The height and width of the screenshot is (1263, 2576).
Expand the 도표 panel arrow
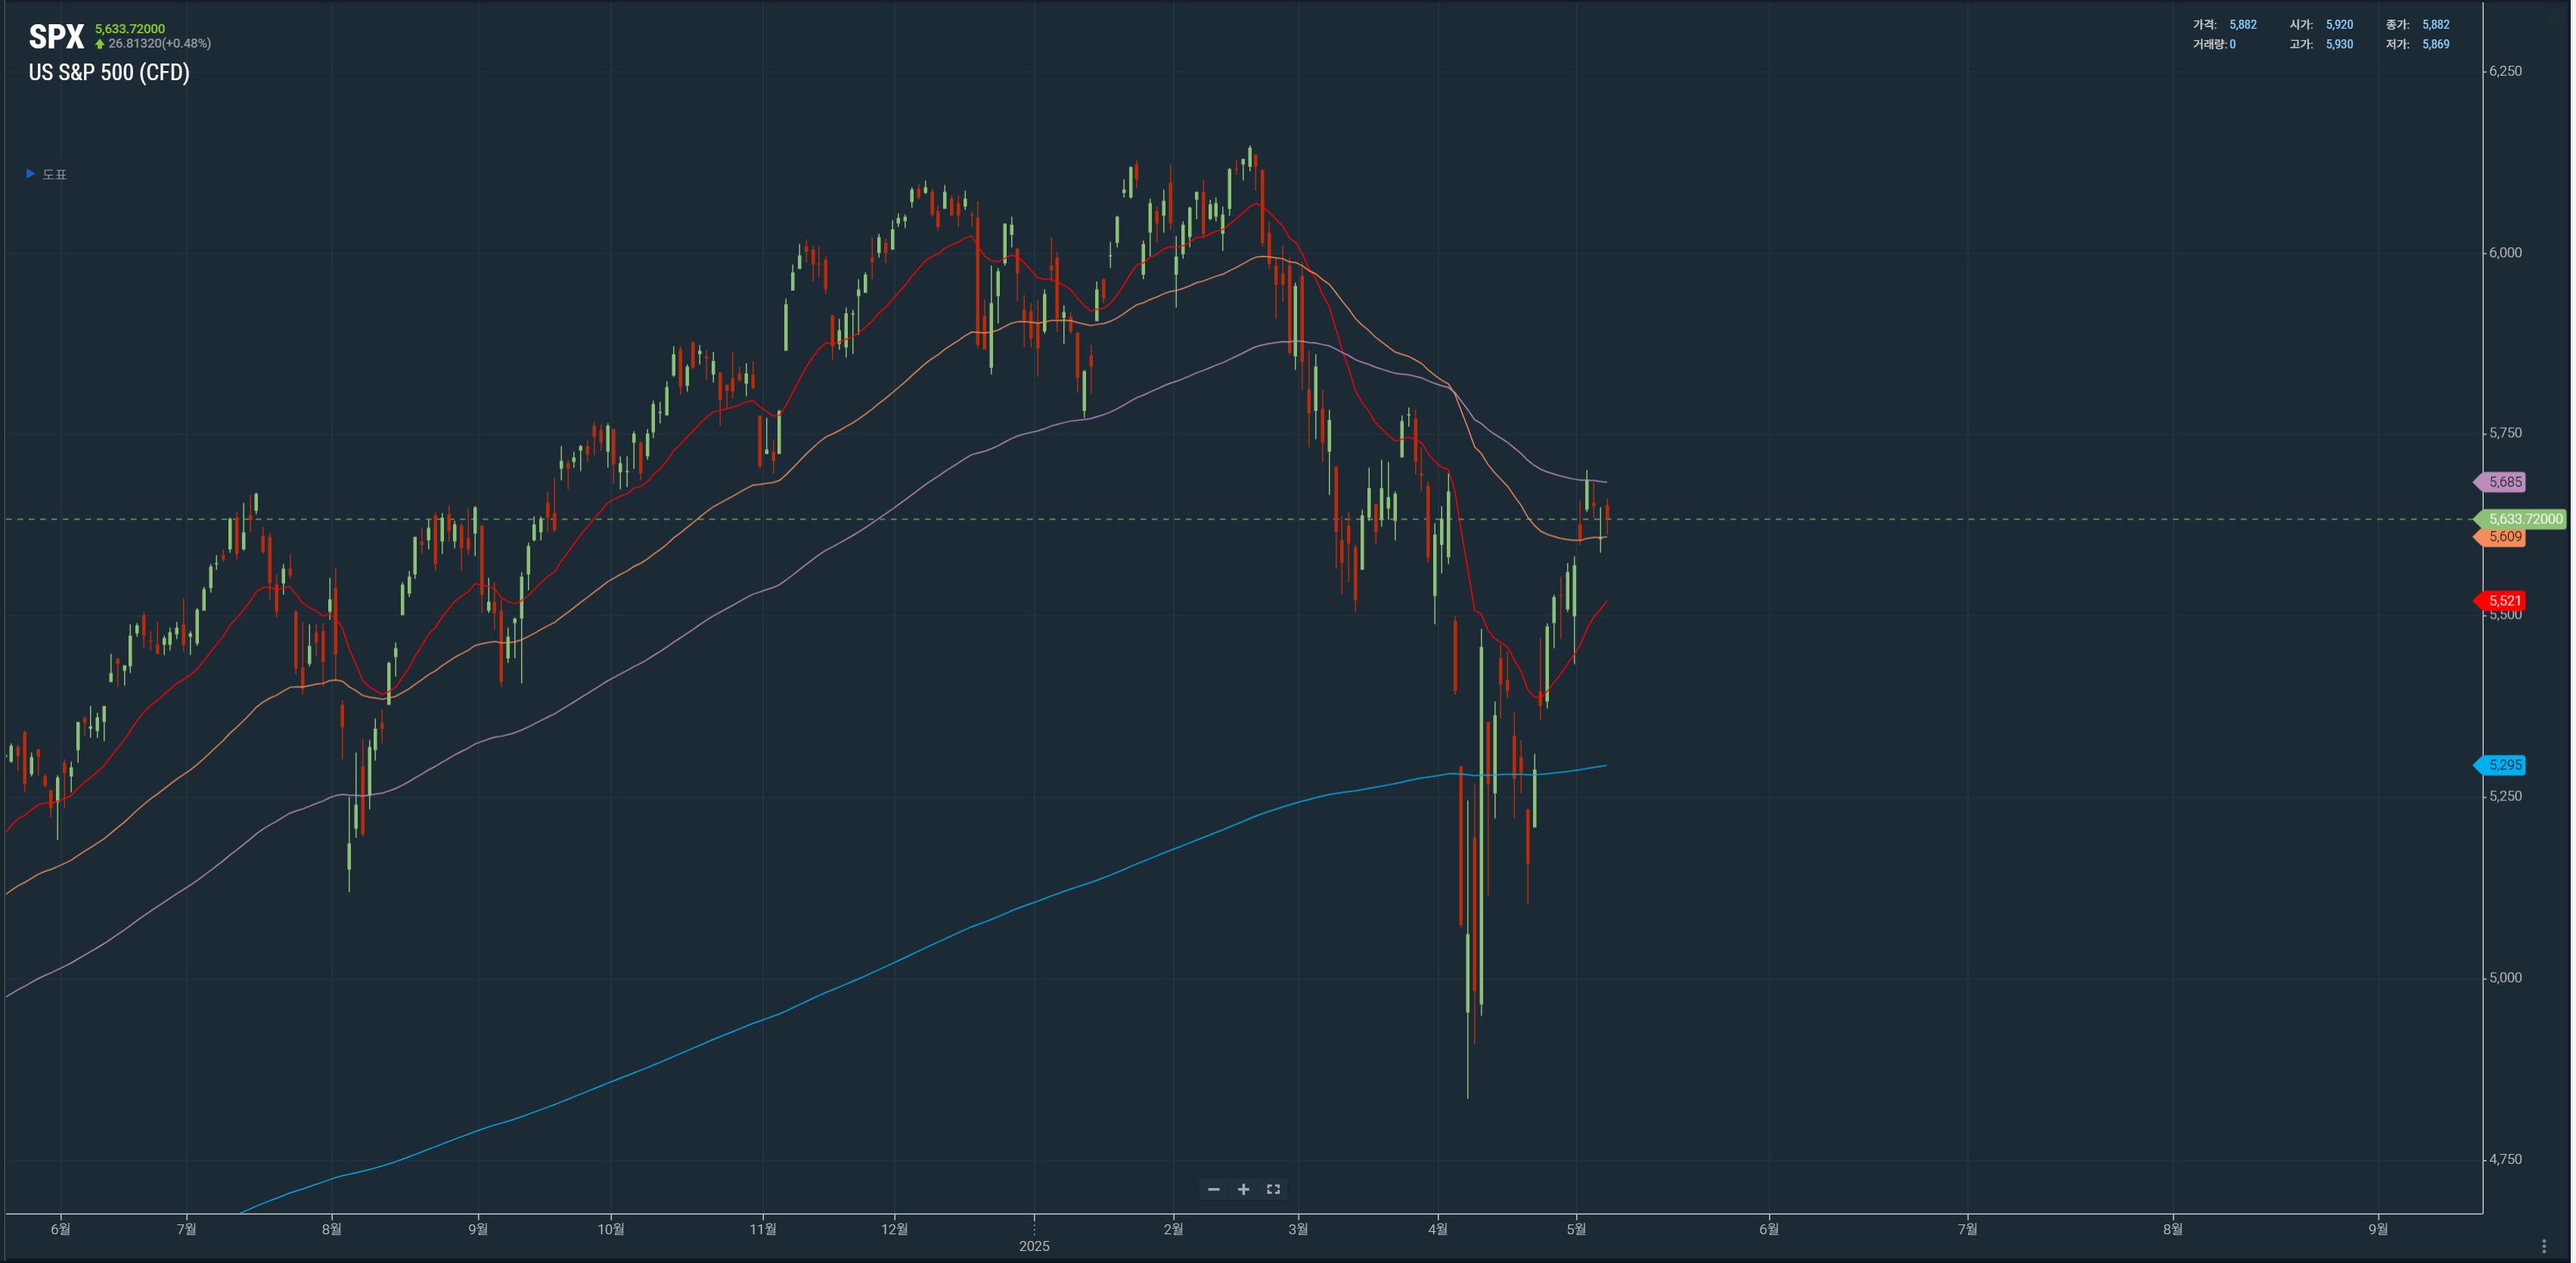pos(30,174)
